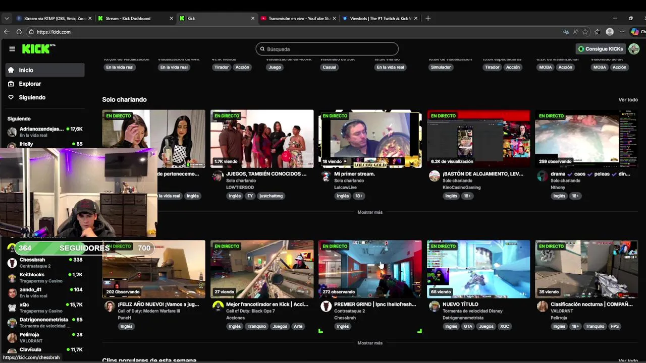This screenshot has height=363, width=646.
Task: Open the browser profile icon
Action: 610,32
